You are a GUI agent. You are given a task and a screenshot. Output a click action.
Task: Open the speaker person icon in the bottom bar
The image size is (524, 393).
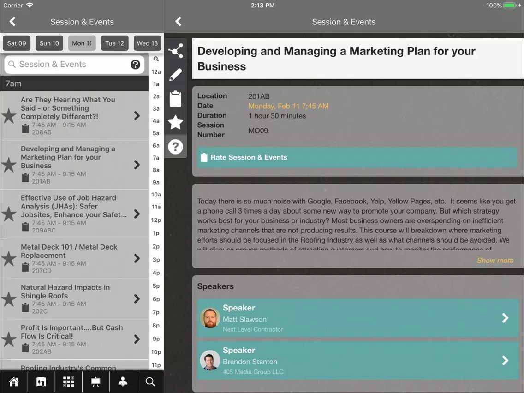123,381
